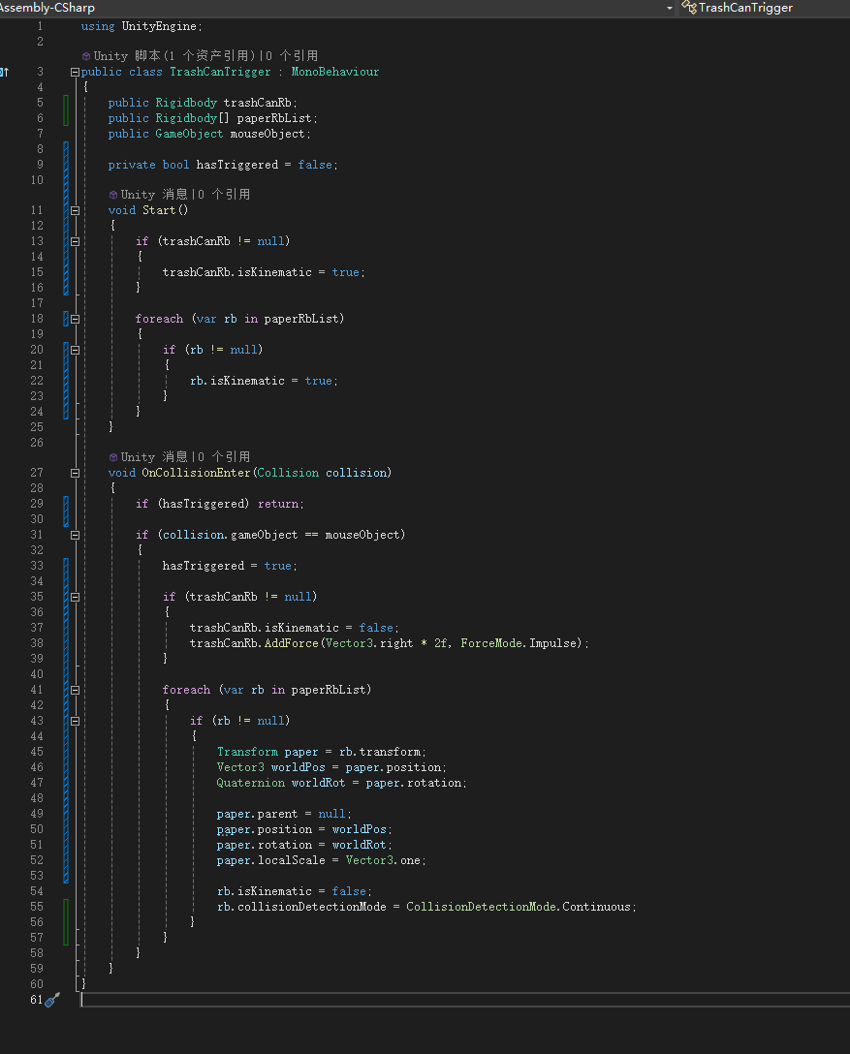
Task: Open the '1 个资产引用' CodeLens link
Action: (x=209, y=56)
